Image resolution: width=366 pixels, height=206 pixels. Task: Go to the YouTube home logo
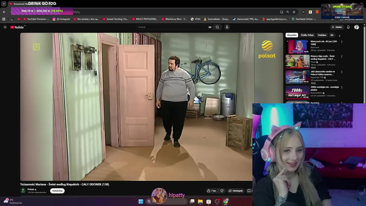[x=17, y=27]
